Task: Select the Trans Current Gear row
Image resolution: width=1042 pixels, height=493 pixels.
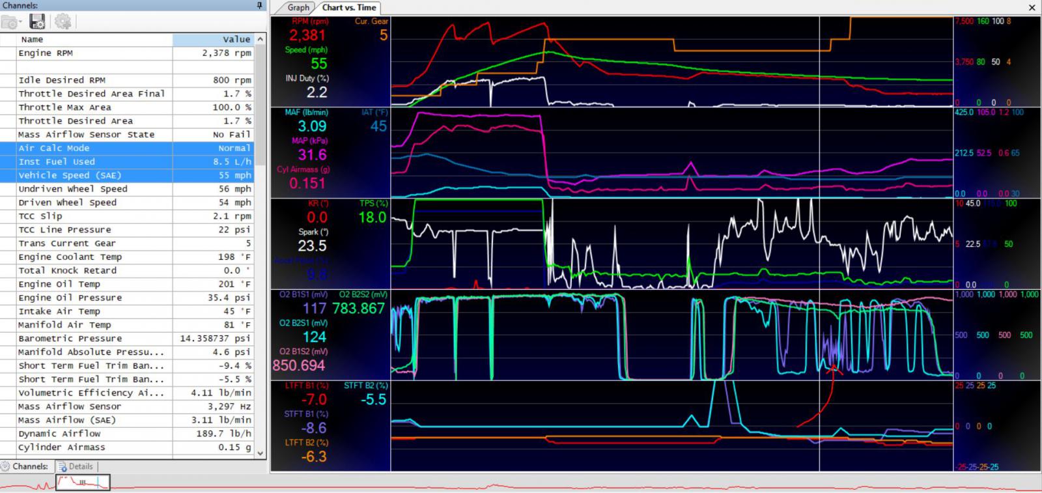Action: (x=127, y=244)
